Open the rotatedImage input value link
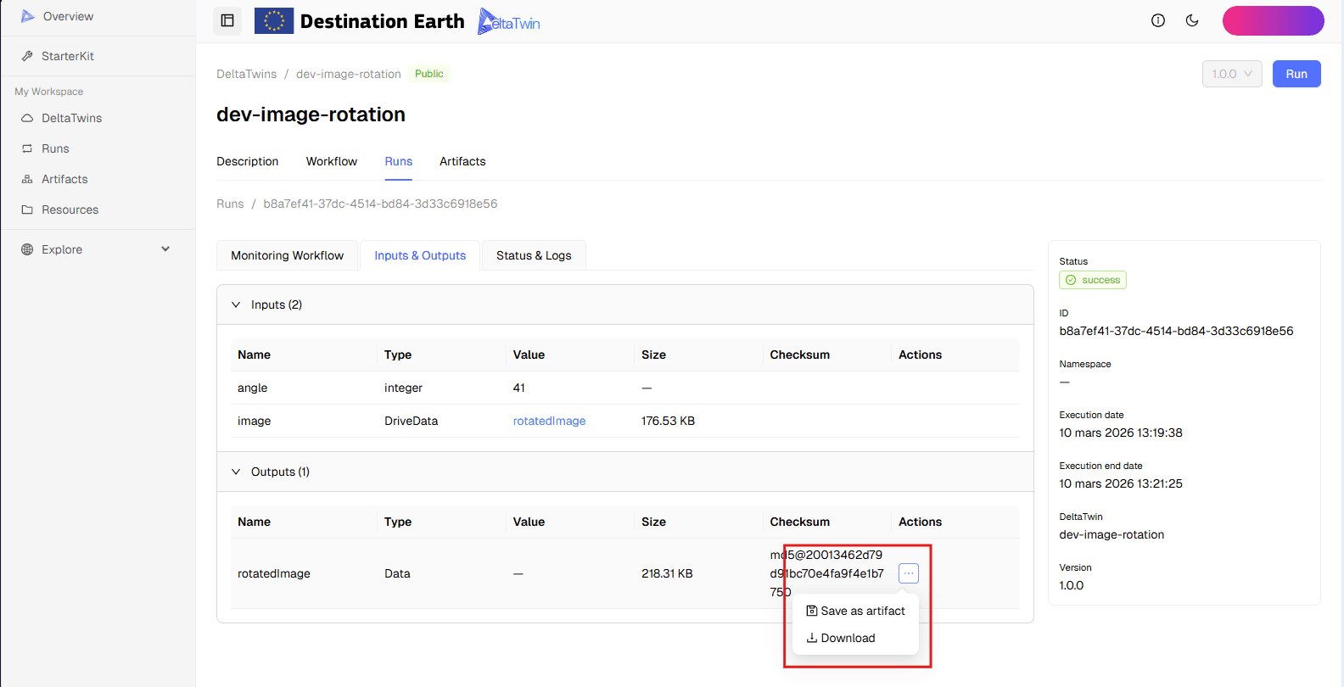This screenshot has width=1344, height=687. 549,421
